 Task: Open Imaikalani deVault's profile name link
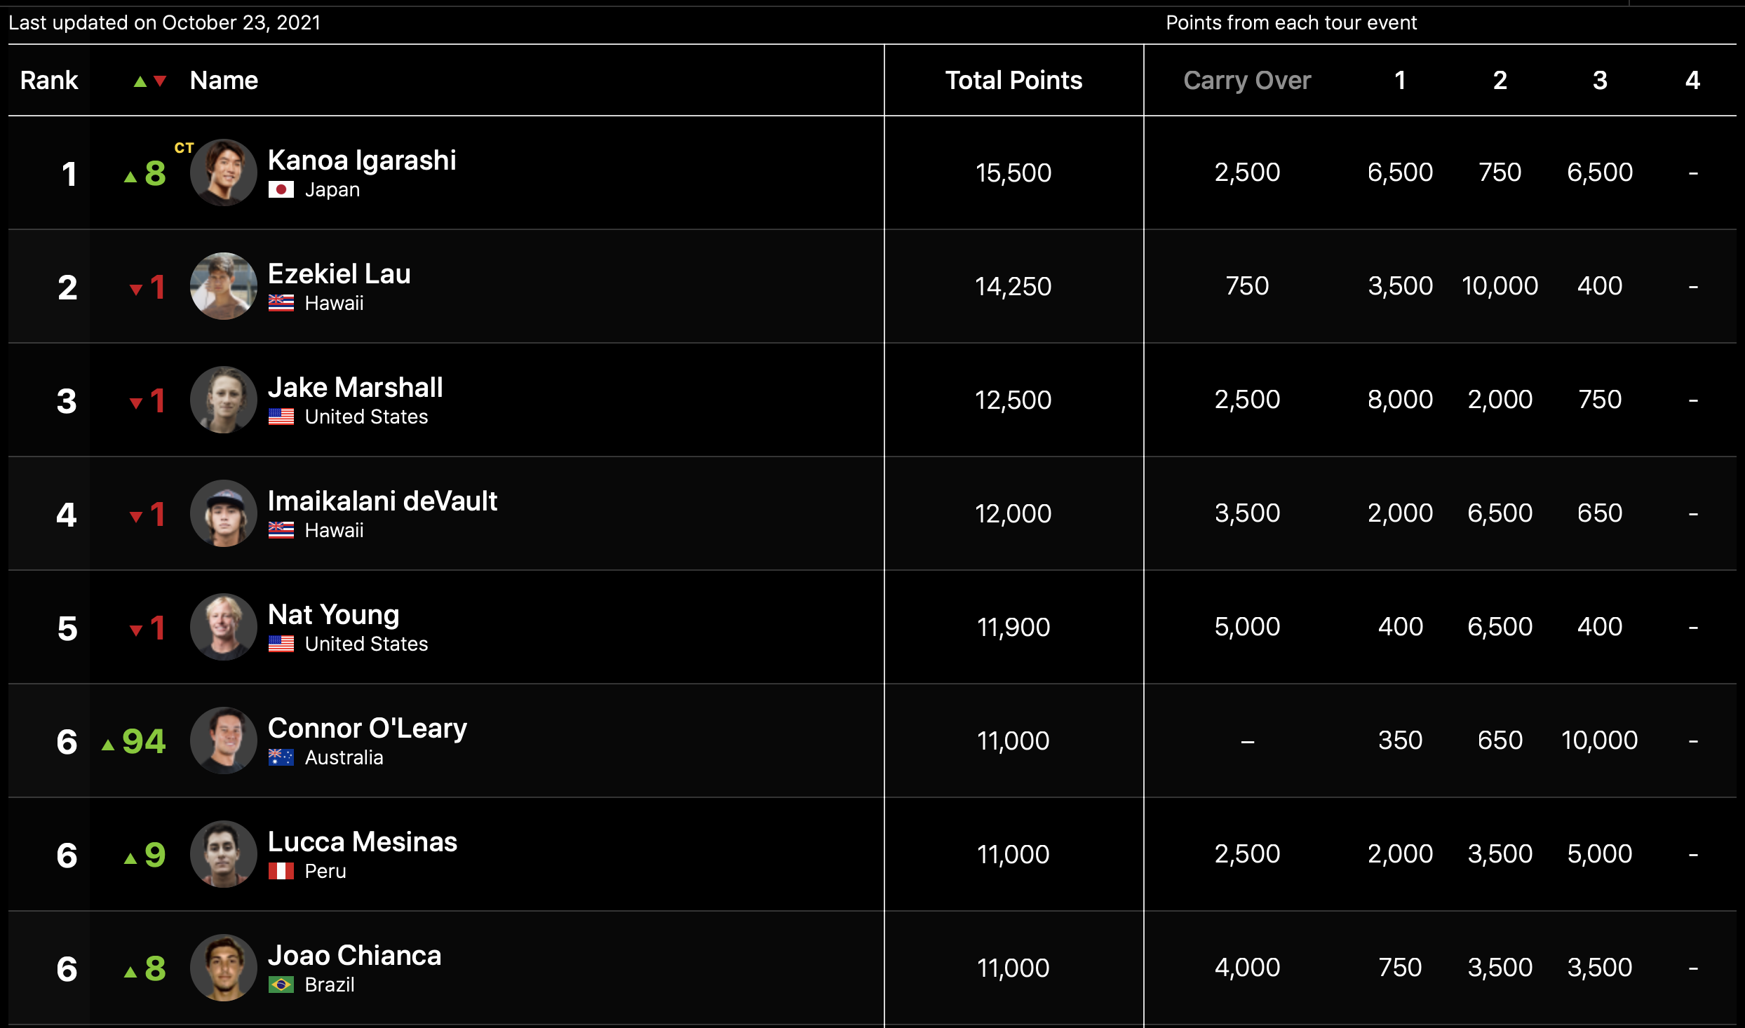click(x=382, y=501)
